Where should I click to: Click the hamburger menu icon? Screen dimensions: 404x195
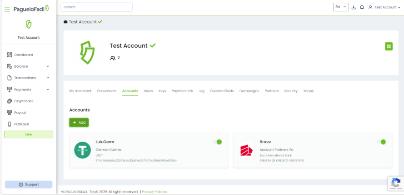[7, 9]
